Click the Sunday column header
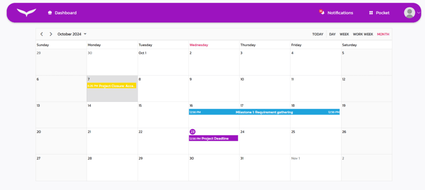The height and width of the screenshot is (190, 425). point(43,45)
